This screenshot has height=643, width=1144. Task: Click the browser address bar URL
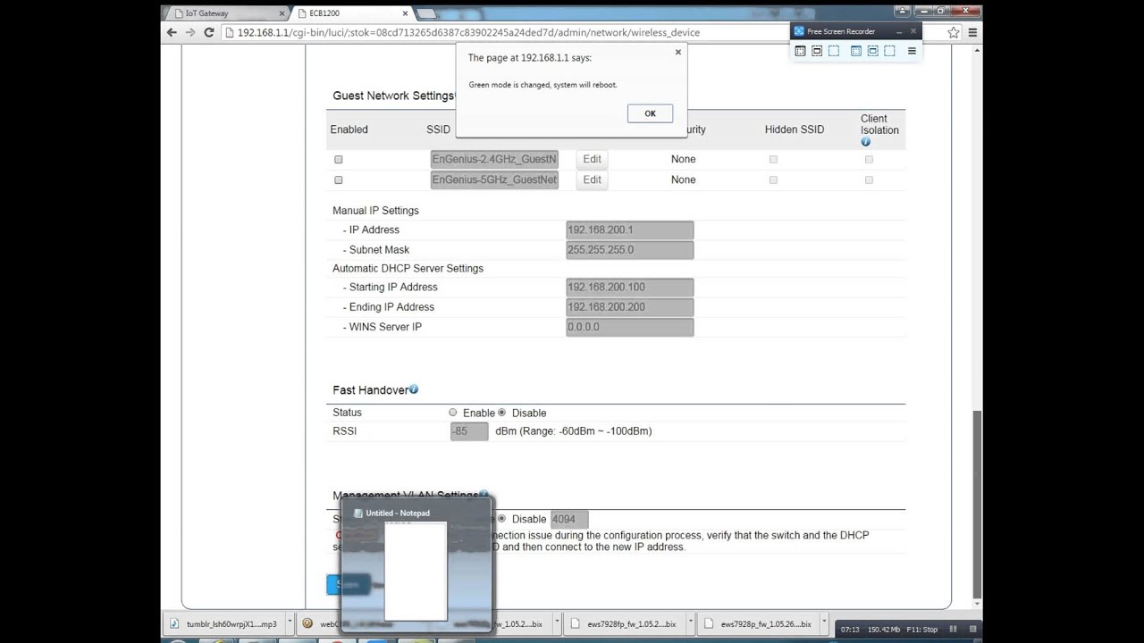[468, 32]
